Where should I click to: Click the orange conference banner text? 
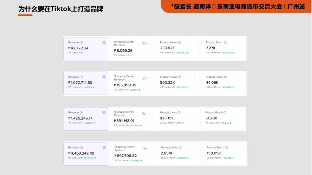(x=238, y=7)
